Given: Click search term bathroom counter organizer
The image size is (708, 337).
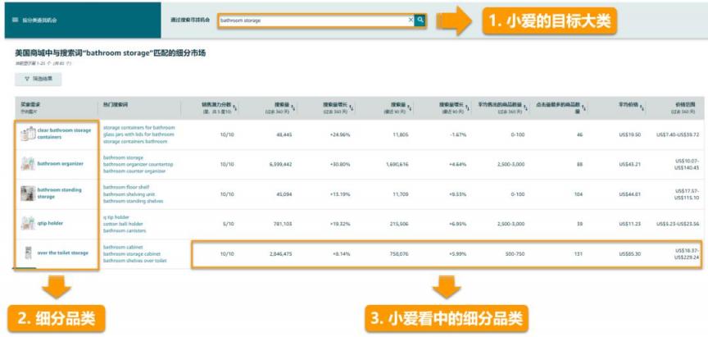Looking at the screenshot, I should click(x=134, y=171).
